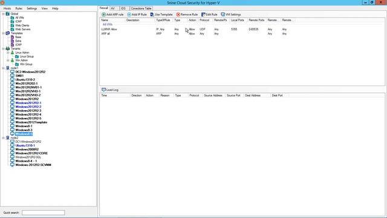The image size is (387, 218).
Task: Click the Linux Group folder icon
Action: [17, 56]
